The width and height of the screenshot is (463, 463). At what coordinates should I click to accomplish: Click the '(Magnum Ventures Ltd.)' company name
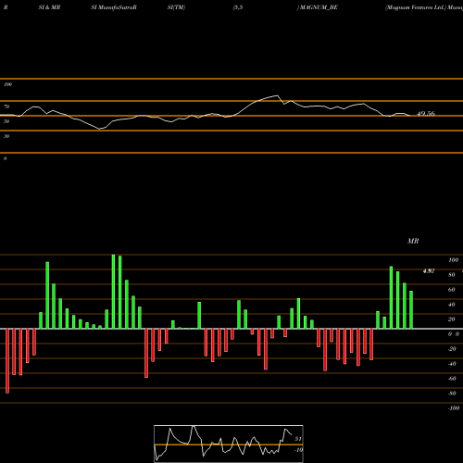pyautogui.click(x=416, y=7)
